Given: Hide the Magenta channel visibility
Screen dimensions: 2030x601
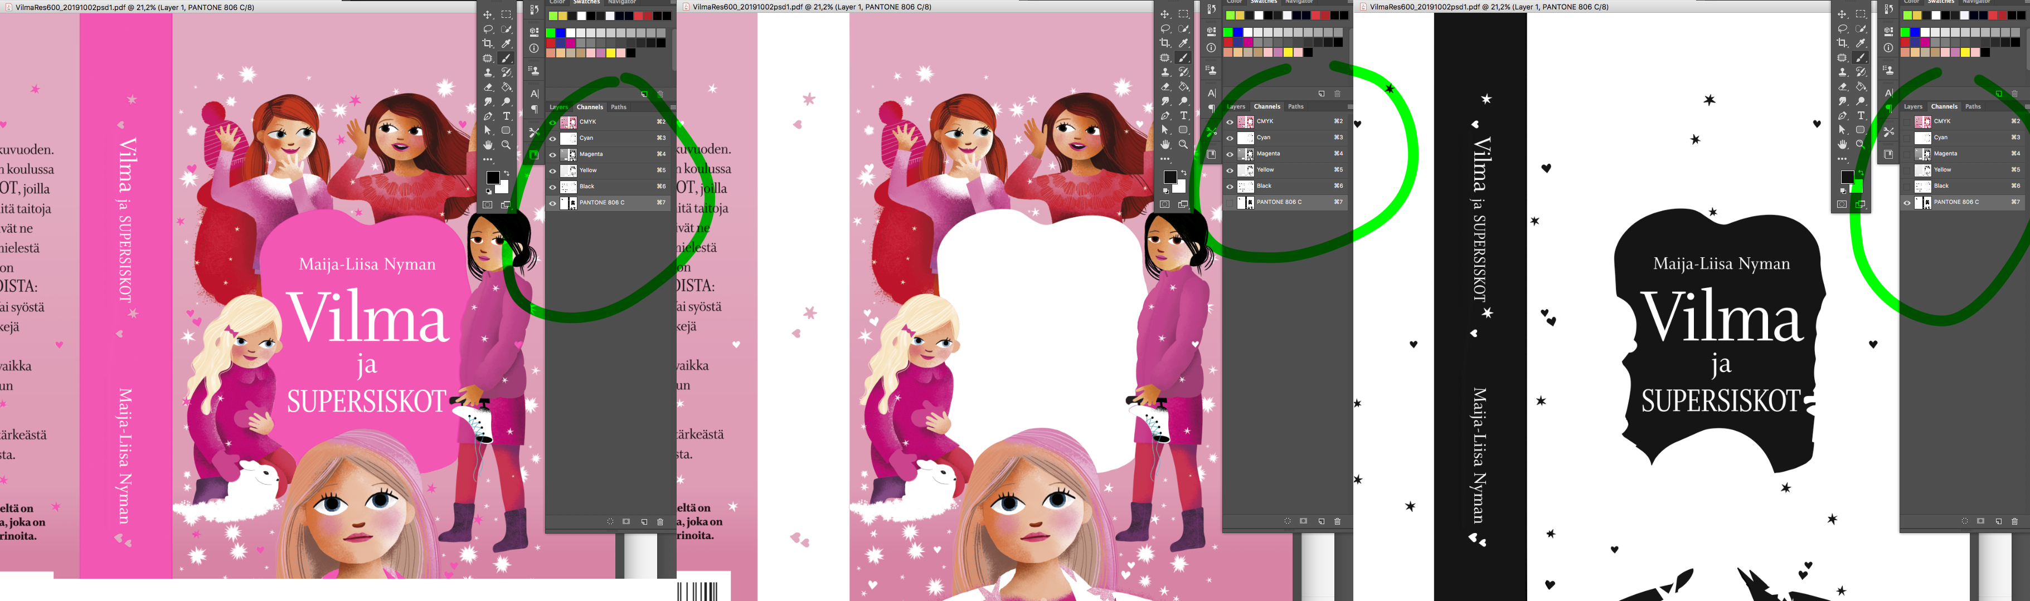Looking at the screenshot, I should 553,154.
